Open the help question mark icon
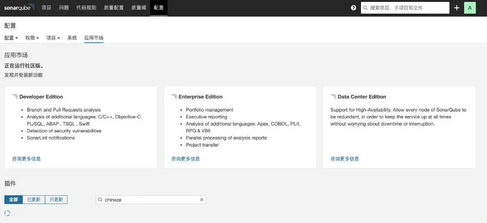The image size is (487, 223). click(x=353, y=8)
